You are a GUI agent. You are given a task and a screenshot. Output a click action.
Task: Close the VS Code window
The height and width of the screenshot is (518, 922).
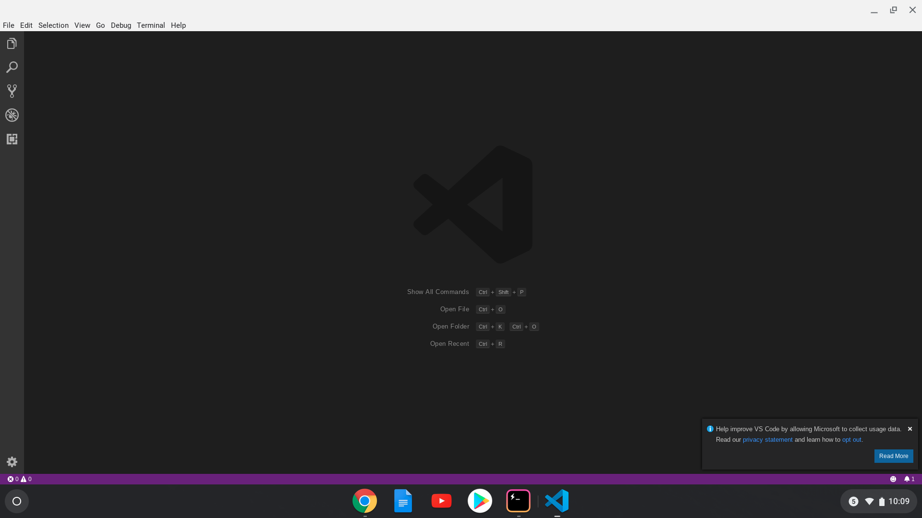[x=912, y=10]
